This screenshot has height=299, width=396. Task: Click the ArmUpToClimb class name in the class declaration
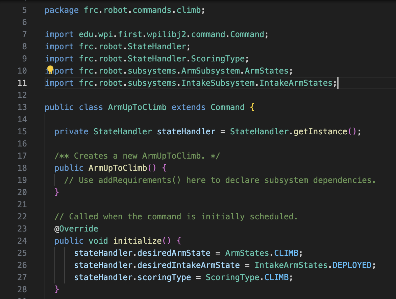(137, 107)
